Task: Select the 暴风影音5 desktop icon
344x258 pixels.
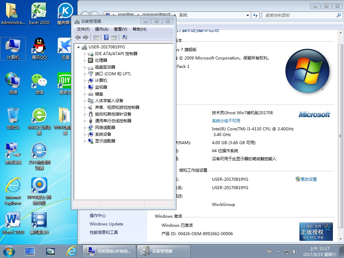Action: point(39,223)
